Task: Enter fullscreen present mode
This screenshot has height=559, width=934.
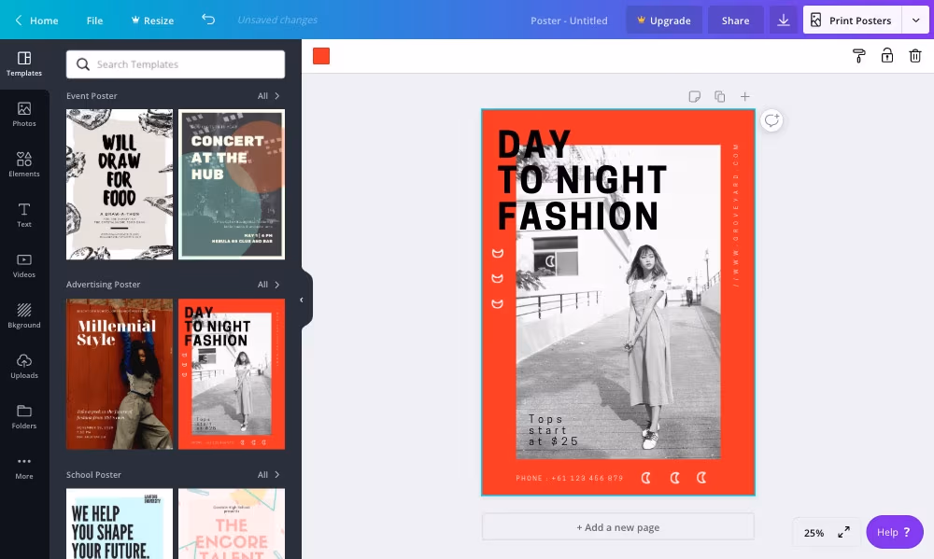Action: tap(843, 532)
